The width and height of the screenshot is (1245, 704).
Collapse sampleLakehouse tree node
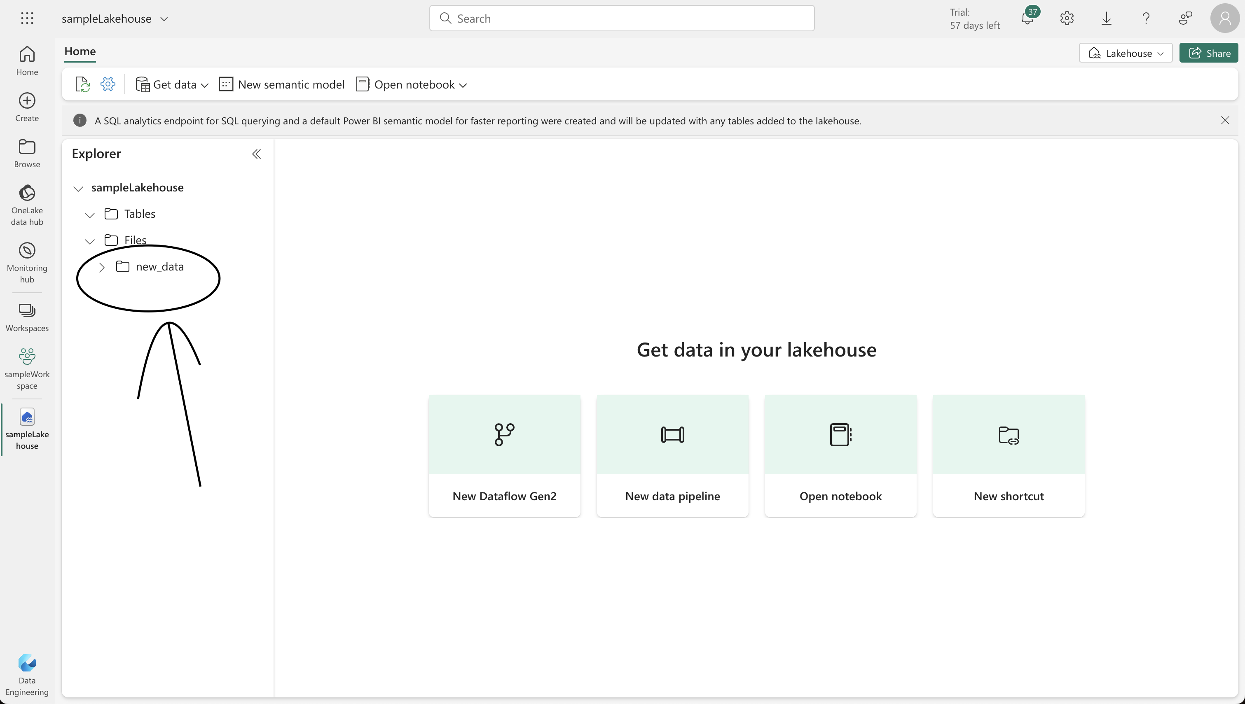click(78, 188)
